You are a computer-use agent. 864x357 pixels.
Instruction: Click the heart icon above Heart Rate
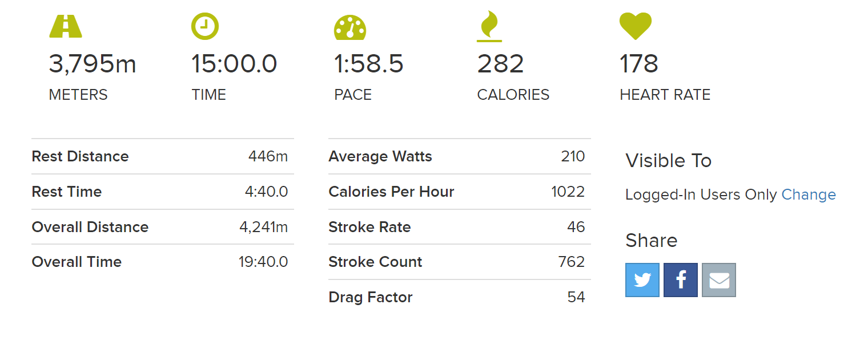(x=636, y=27)
